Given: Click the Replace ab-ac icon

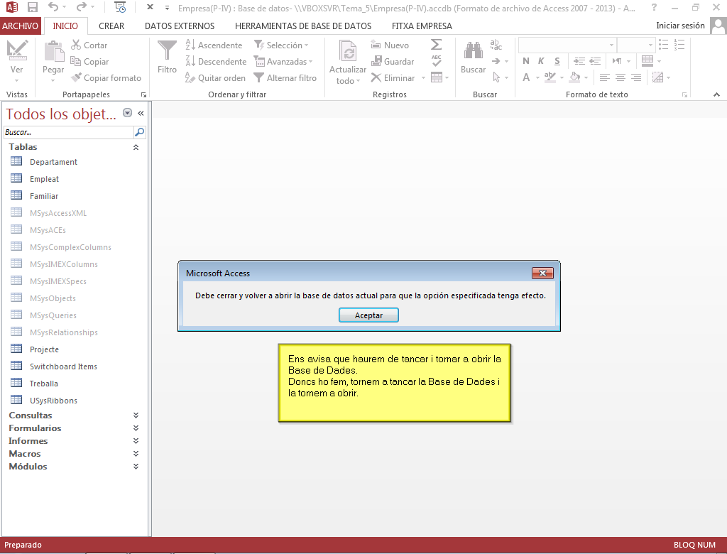Looking at the screenshot, I should pyautogui.click(x=496, y=45).
